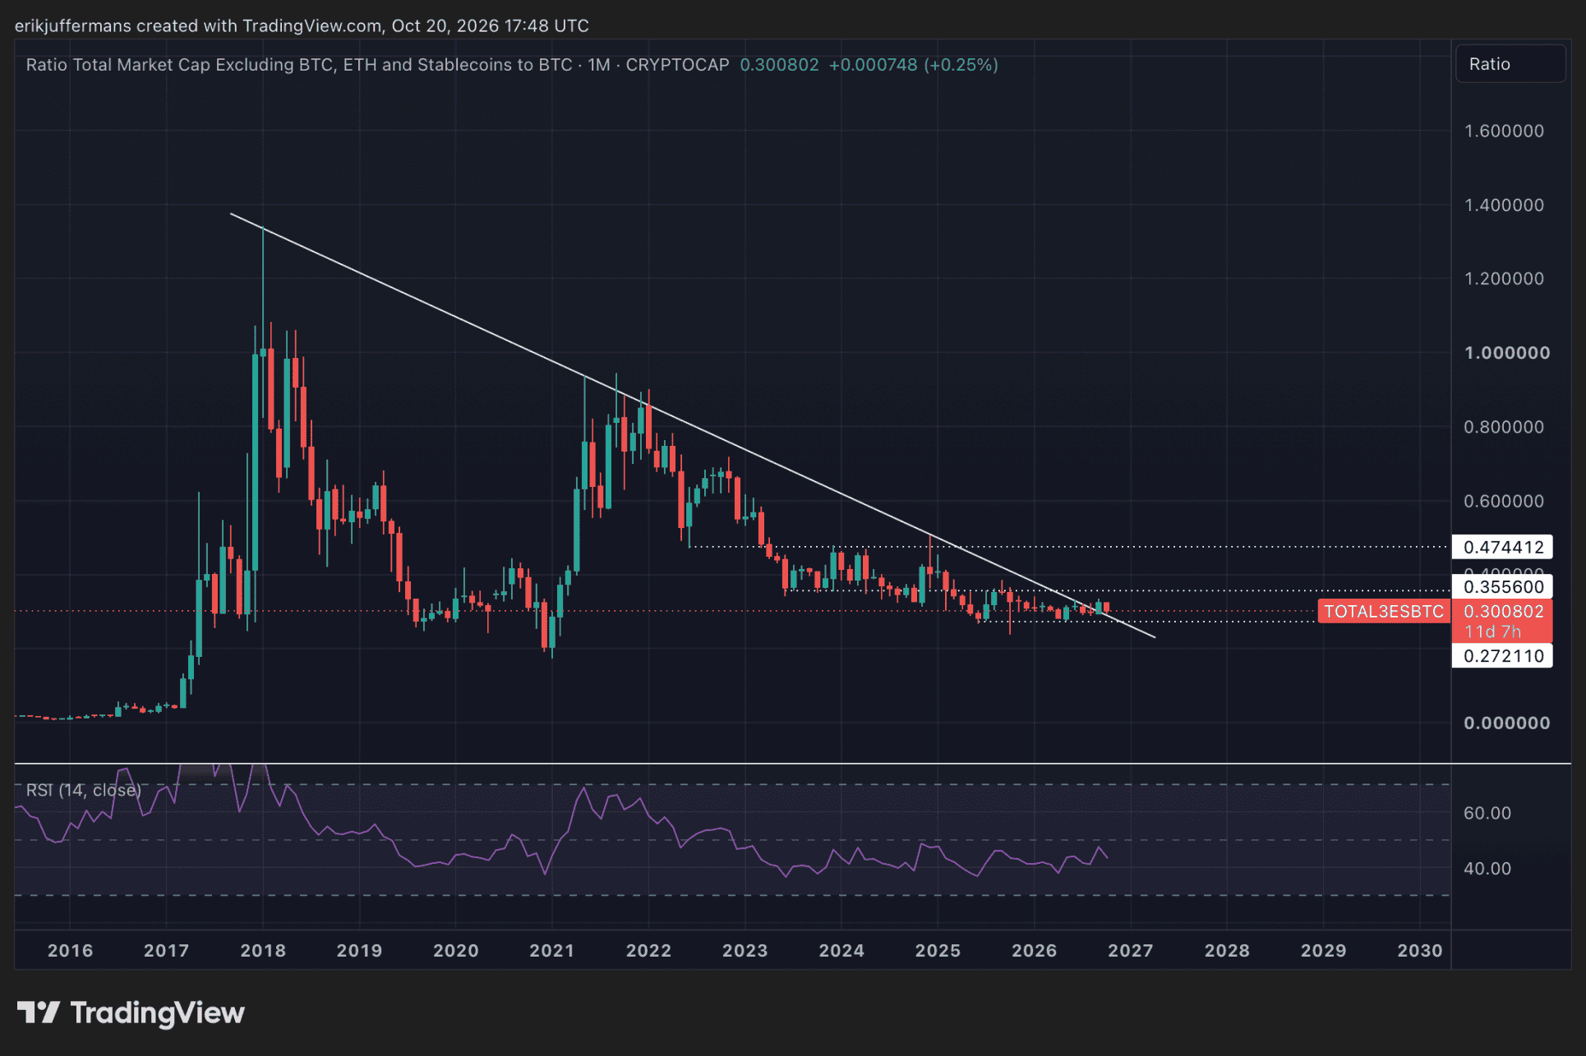Click the 2016 label on time axis
Image resolution: width=1586 pixels, height=1056 pixels.
coord(70,951)
